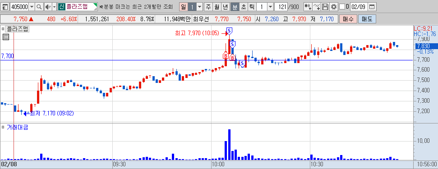Open chart settings gear icon
Viewport: 438px width, 169px height.
click(x=333, y=7)
